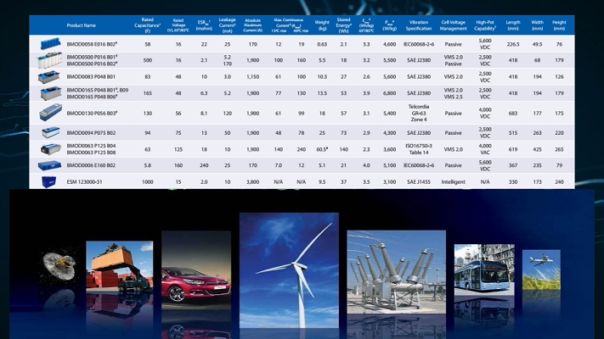Select product name BMOD0500 P016 B01
604x339 pixels.
92,57
